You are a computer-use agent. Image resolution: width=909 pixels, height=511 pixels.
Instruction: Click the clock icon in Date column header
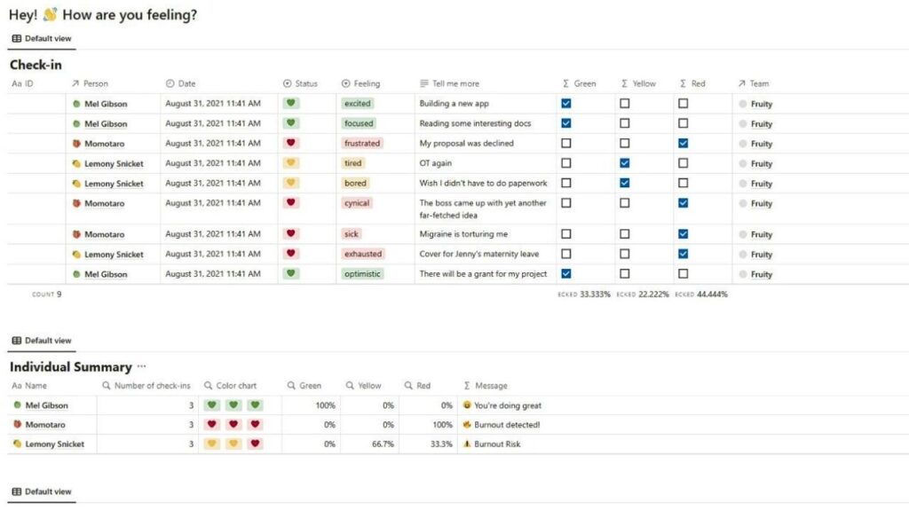pyautogui.click(x=170, y=83)
